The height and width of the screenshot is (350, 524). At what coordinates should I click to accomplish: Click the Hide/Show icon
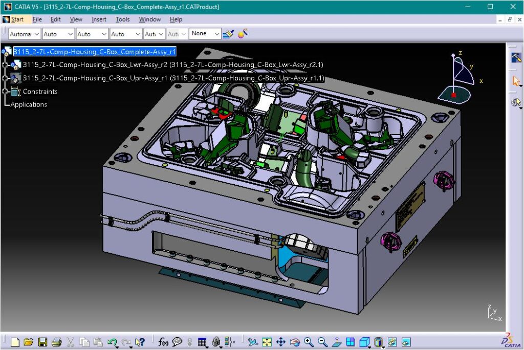pyautogui.click(x=392, y=342)
